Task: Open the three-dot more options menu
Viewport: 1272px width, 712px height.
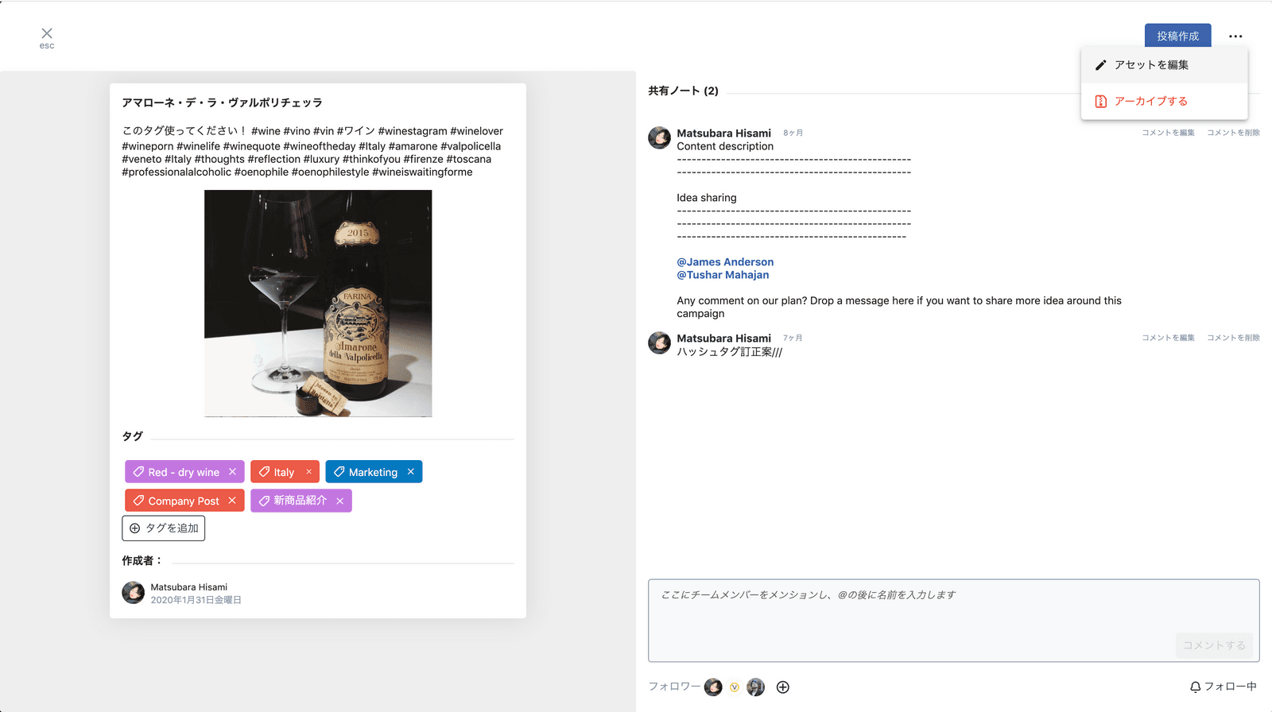Action: [x=1235, y=37]
